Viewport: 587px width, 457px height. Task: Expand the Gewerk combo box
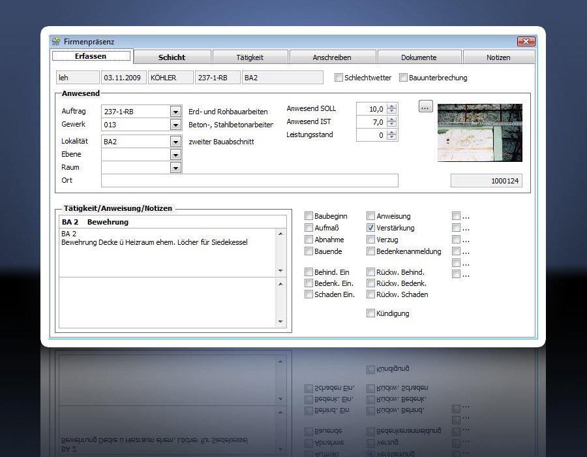175,124
